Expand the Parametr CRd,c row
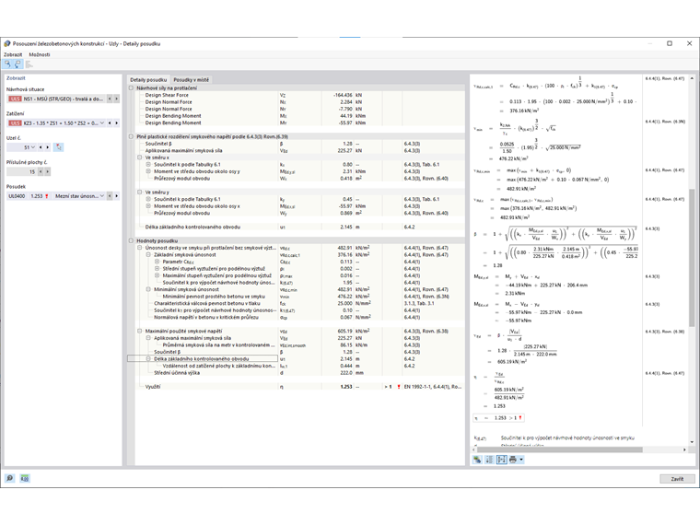700x525 pixels. click(157, 262)
